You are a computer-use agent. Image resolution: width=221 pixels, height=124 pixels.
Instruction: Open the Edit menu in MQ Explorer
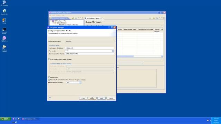(54, 15)
